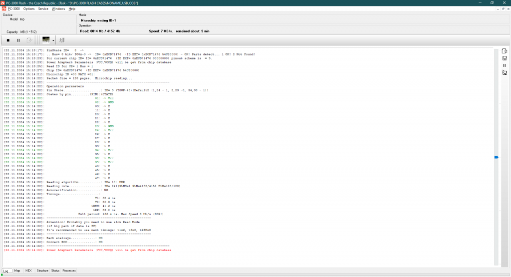Pause the reading process in the toolbar
511x277 pixels.
click(18, 40)
